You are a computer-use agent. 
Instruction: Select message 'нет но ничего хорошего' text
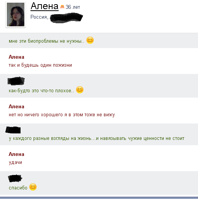[62, 115]
